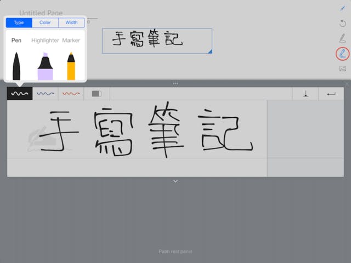
Task: Click the resize handle of the text box
Action: tap(210, 51)
